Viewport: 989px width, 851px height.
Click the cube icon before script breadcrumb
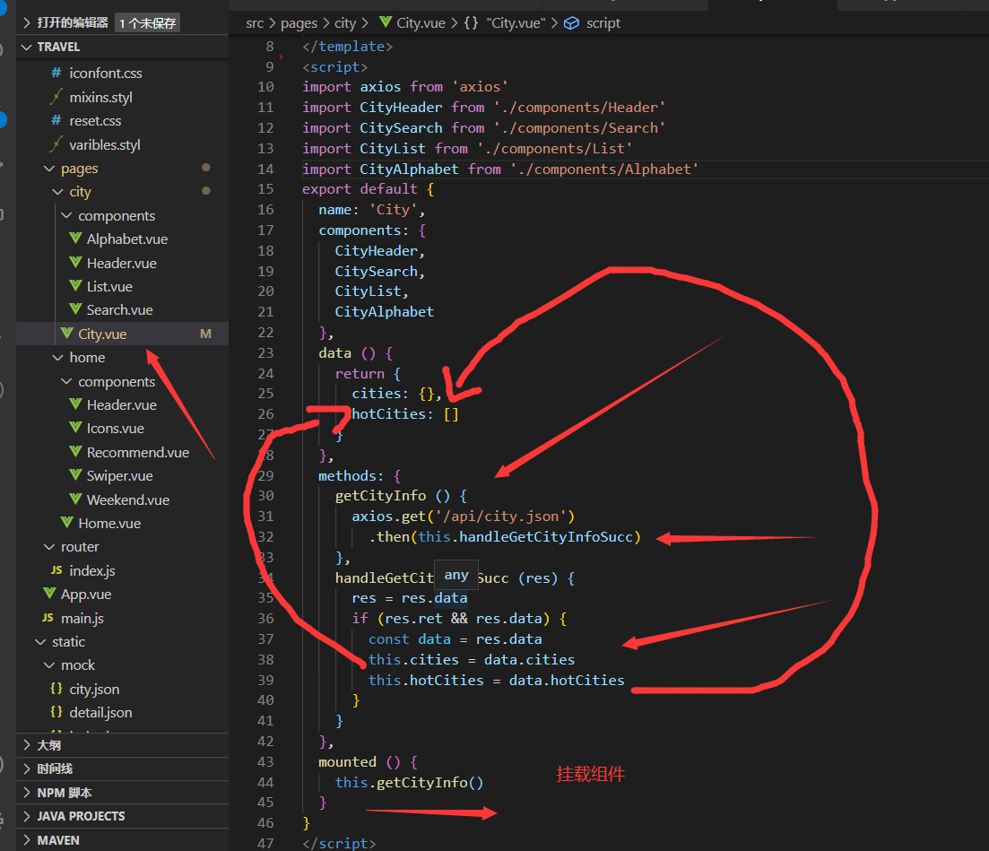tap(571, 23)
